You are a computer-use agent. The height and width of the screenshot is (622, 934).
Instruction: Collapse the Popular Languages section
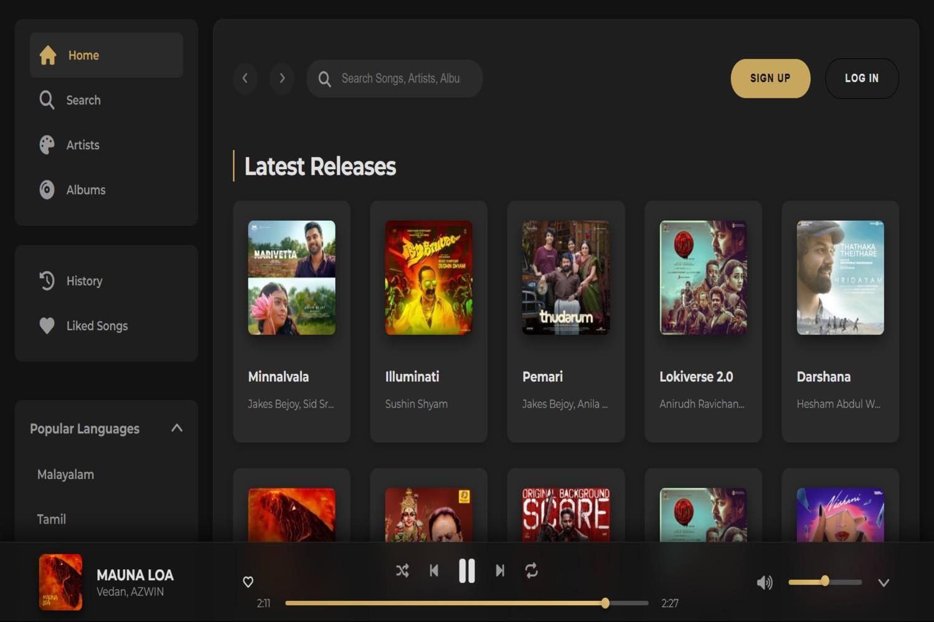[177, 428]
